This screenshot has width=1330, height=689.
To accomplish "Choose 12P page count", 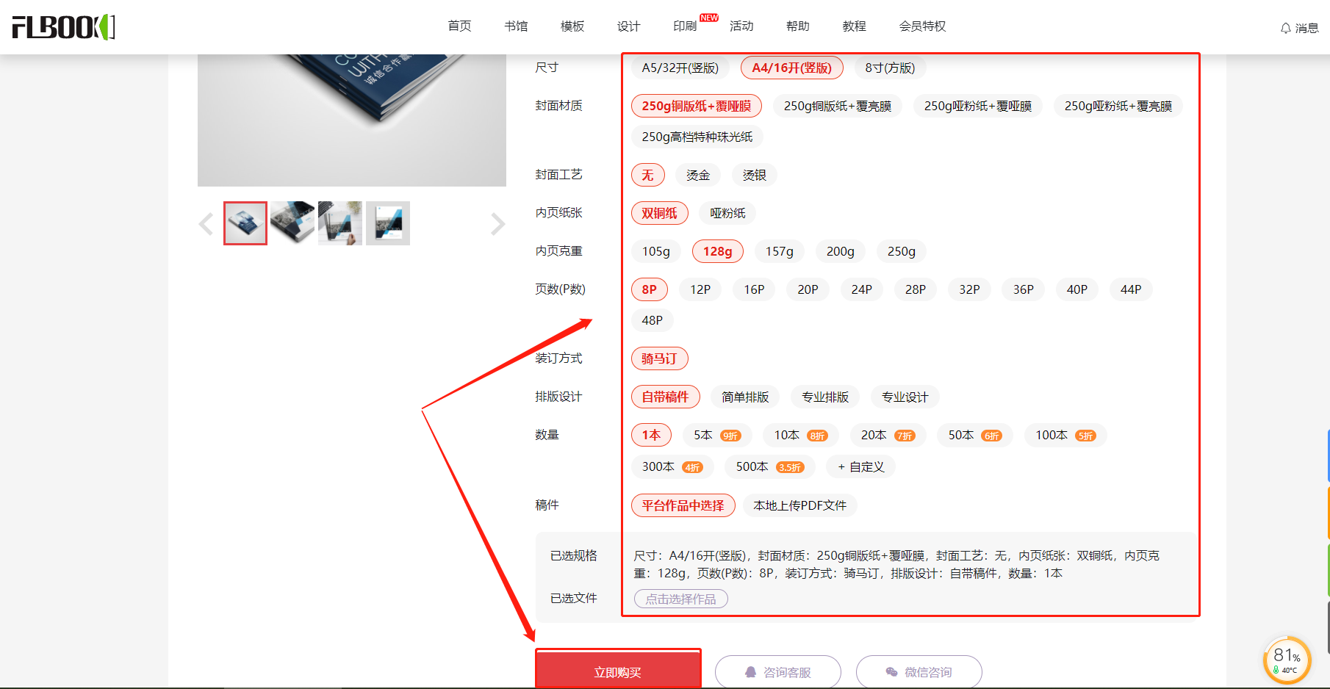I will click(x=700, y=289).
